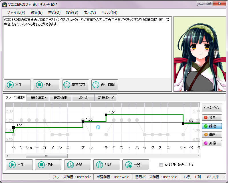Click the right arrow of the graph scrollbar

[198, 156]
